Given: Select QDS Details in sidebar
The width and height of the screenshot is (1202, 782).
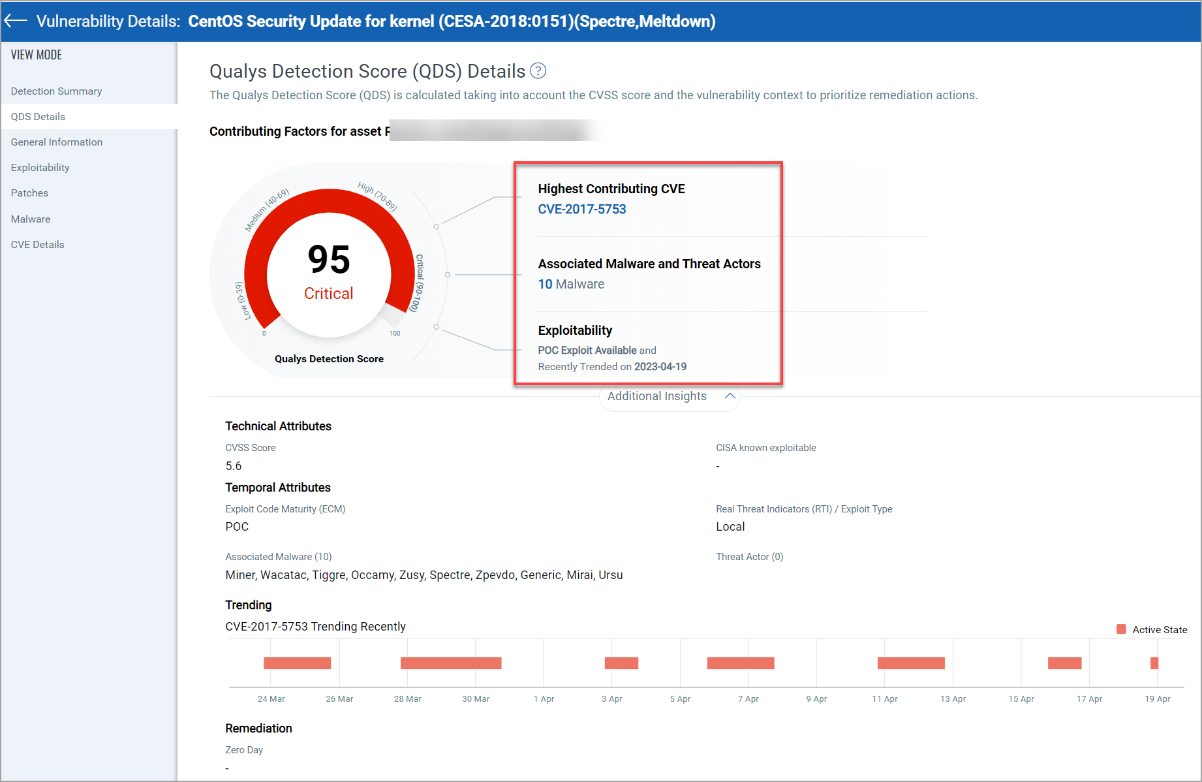Looking at the screenshot, I should coord(38,116).
